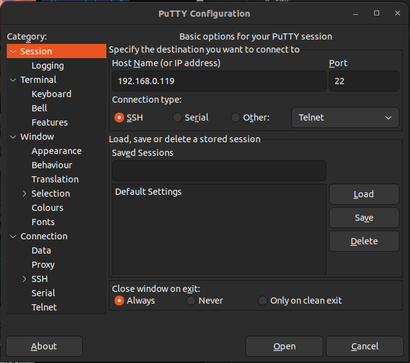Expand the SSH category tree node
The image size is (410, 363).
coord(25,279)
